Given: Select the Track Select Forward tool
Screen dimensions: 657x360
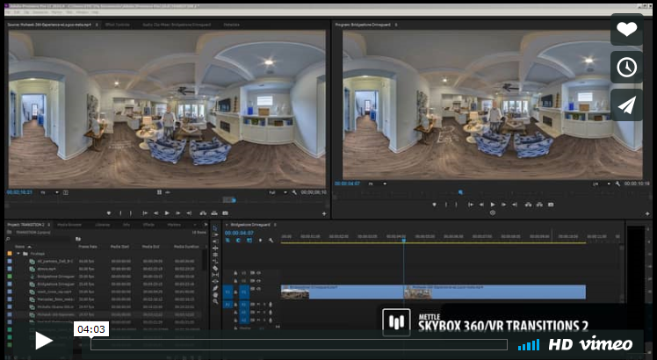Looking at the screenshot, I should click(x=215, y=234).
